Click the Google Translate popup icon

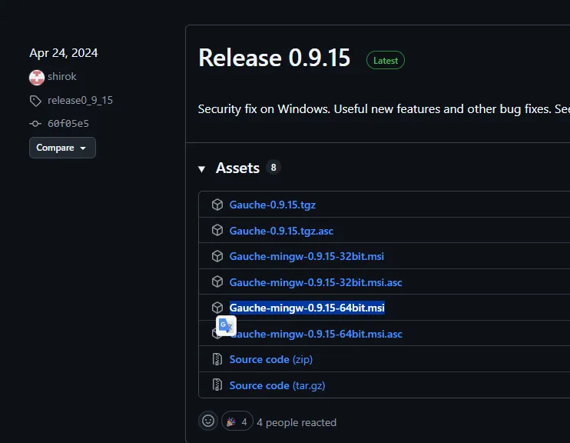coord(226,326)
